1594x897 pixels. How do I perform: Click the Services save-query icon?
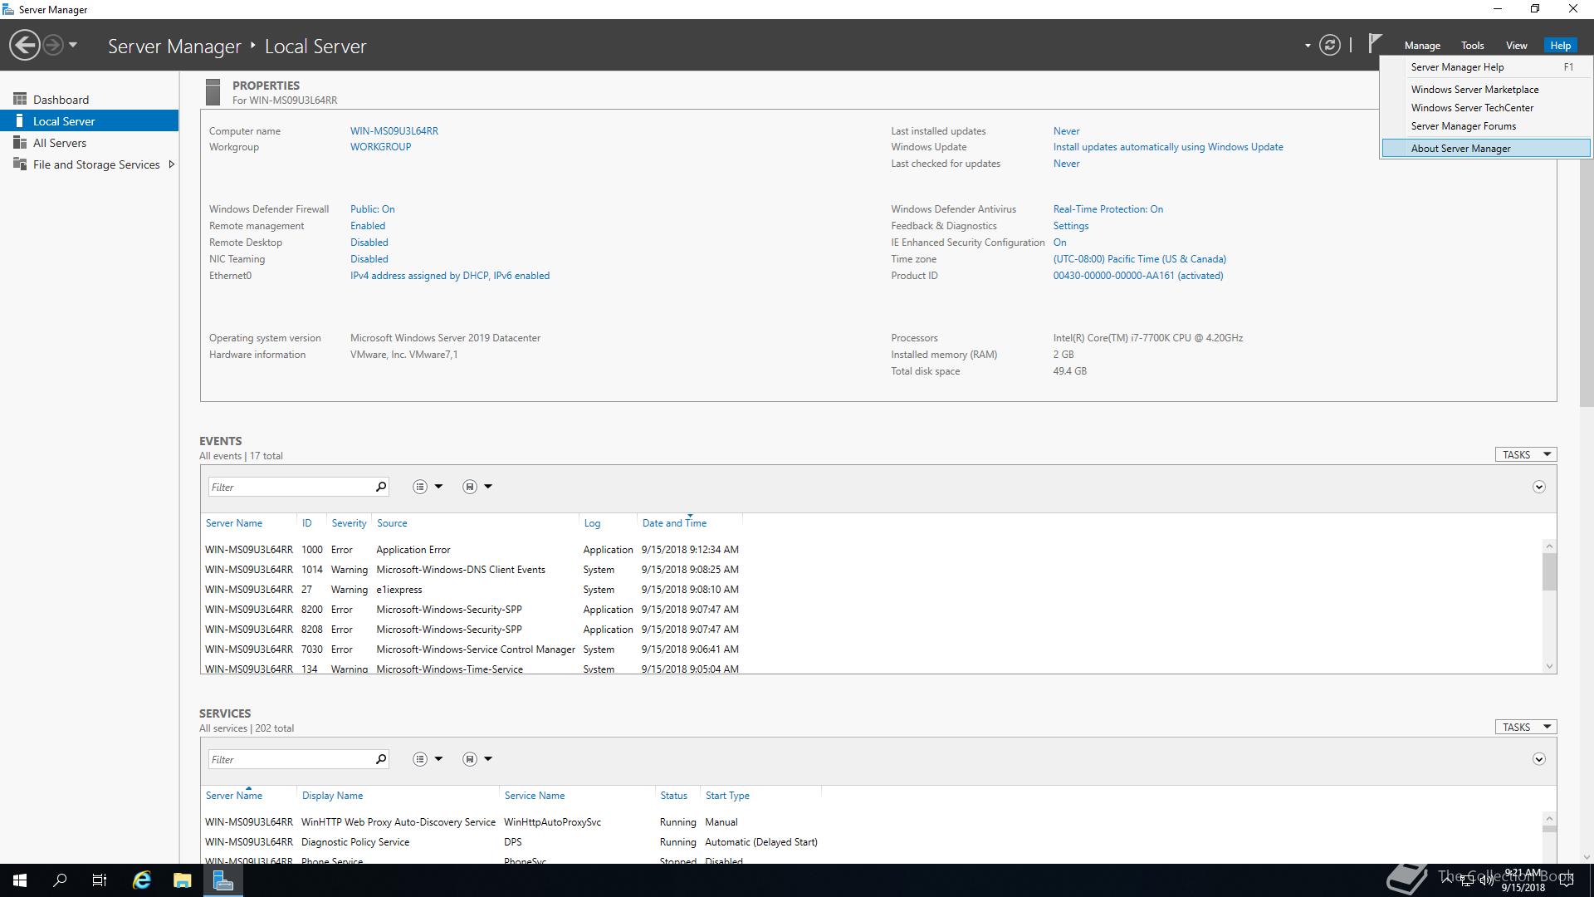coord(470,759)
